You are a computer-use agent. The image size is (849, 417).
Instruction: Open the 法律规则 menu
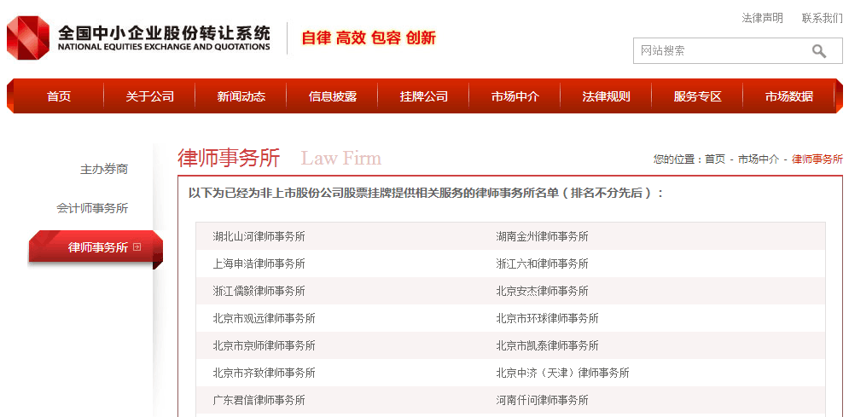[606, 96]
